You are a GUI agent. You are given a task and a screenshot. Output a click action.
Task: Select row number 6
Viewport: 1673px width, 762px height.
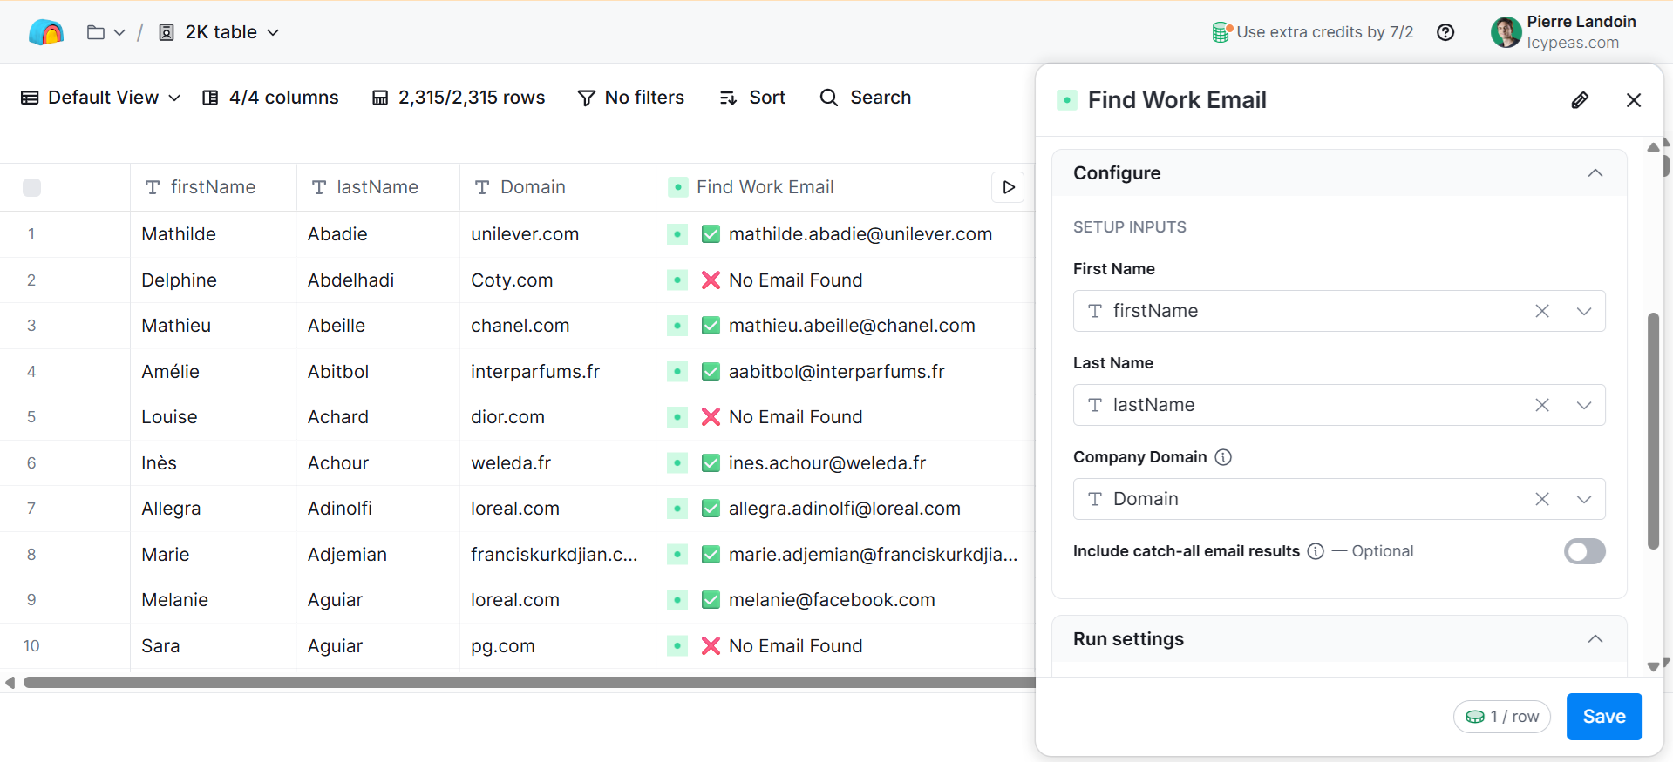(x=31, y=463)
